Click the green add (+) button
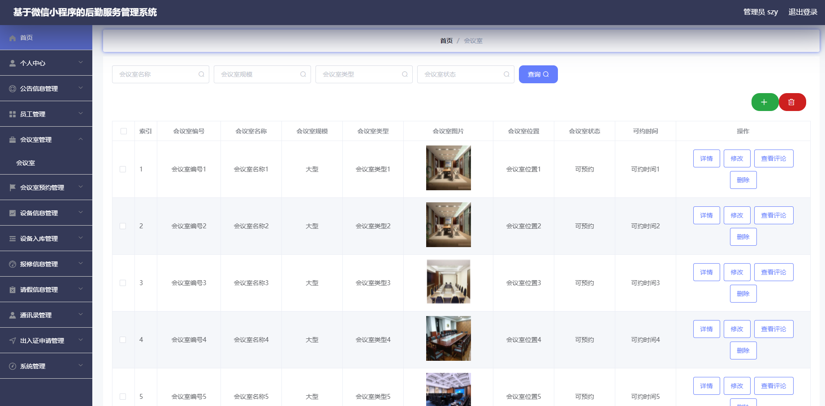The height and width of the screenshot is (406, 825). 765,102
